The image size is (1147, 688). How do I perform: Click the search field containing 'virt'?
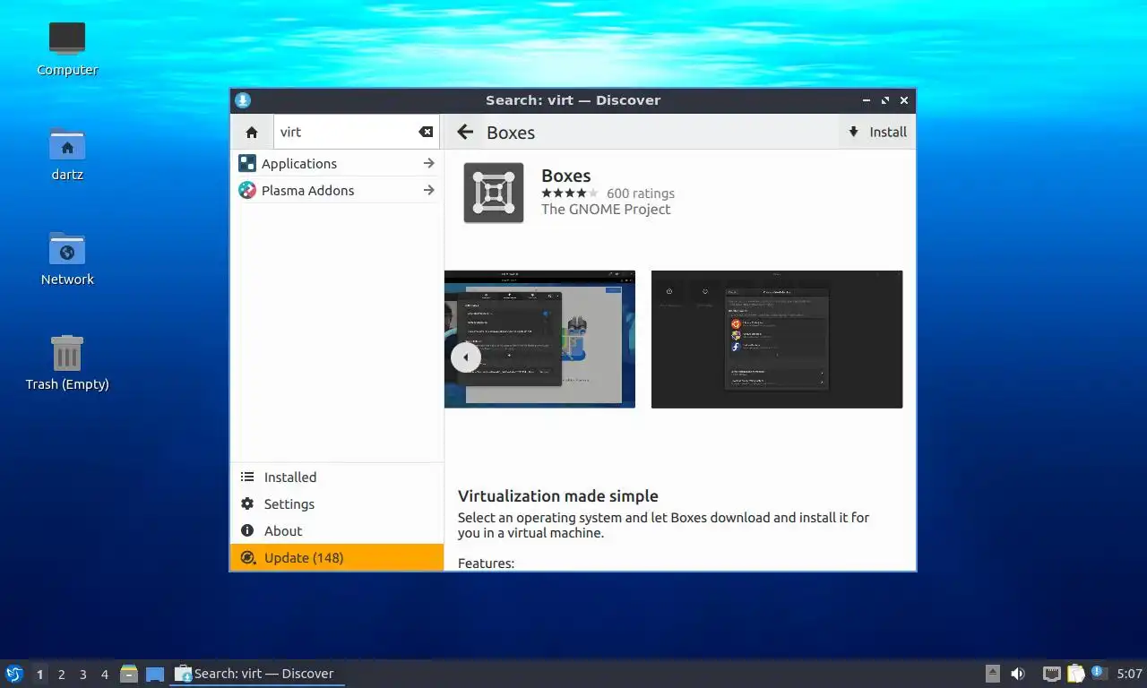(356, 132)
